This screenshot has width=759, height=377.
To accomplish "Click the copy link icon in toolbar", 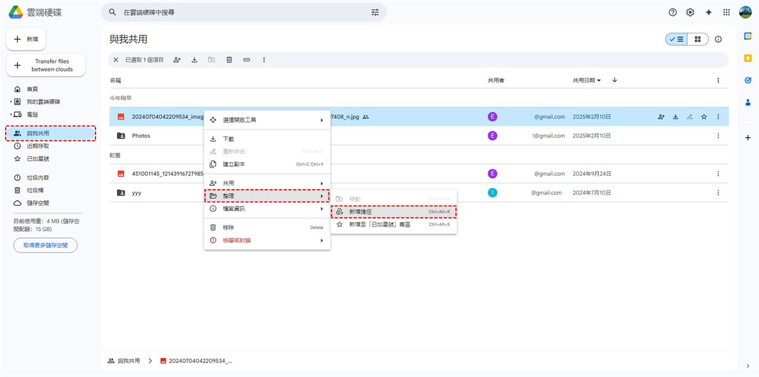I will click(247, 59).
